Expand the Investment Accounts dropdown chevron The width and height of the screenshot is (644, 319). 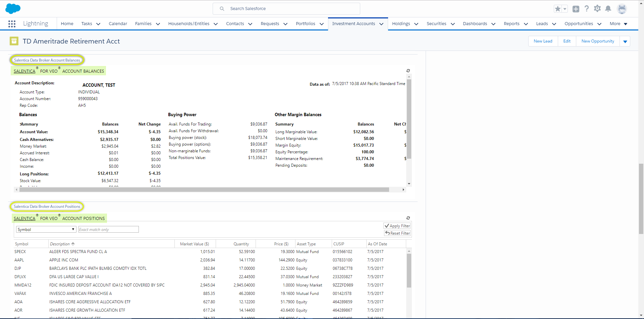pos(381,24)
